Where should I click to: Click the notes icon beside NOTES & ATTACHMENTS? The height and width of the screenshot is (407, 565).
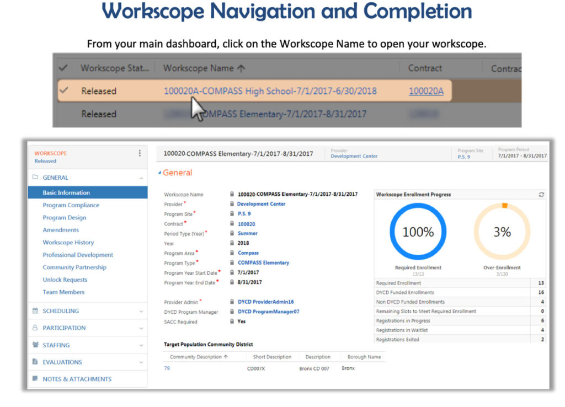[35, 379]
